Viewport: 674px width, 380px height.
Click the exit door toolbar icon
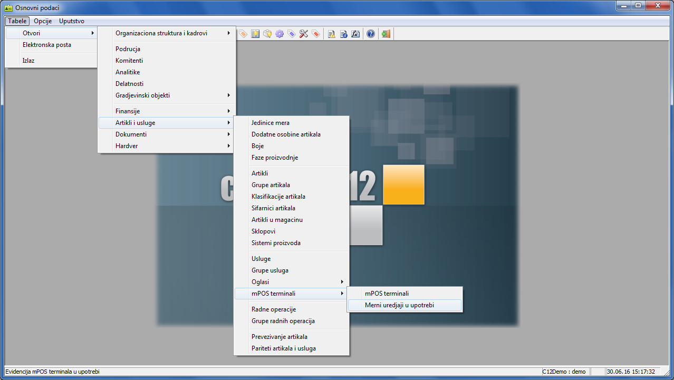[386, 34]
